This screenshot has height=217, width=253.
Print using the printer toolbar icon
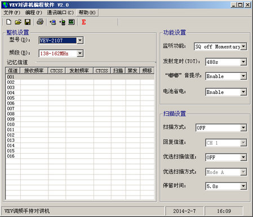click(x=40, y=22)
